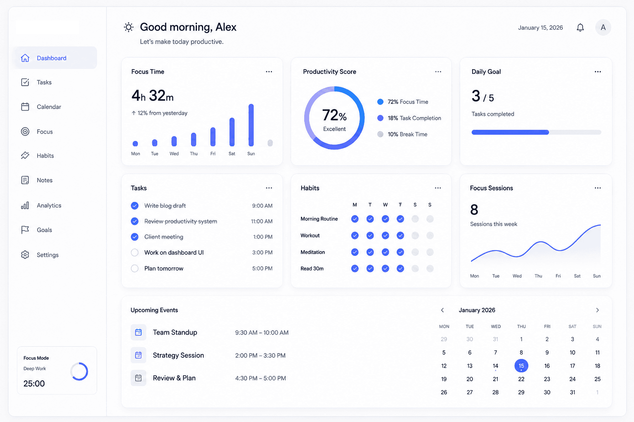
Task: Click the Break Time legend dot, 10%
Action: coord(380,134)
